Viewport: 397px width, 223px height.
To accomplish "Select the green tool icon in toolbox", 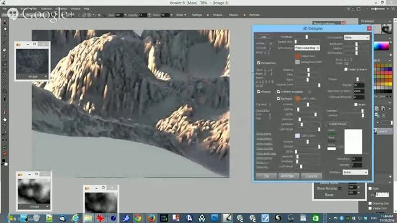I will coord(4,147).
